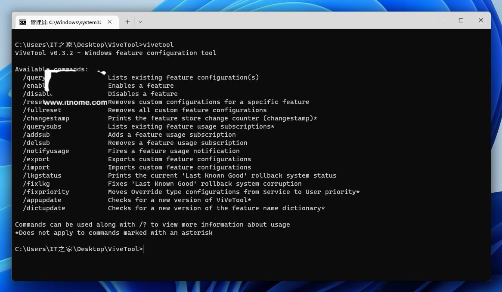Screen dimensions: 502x292
Task: Click the /import command text
Action: pos(36,167)
